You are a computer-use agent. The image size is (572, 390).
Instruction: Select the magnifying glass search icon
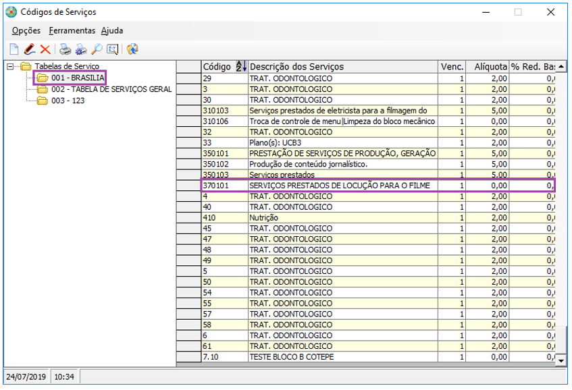coord(97,47)
